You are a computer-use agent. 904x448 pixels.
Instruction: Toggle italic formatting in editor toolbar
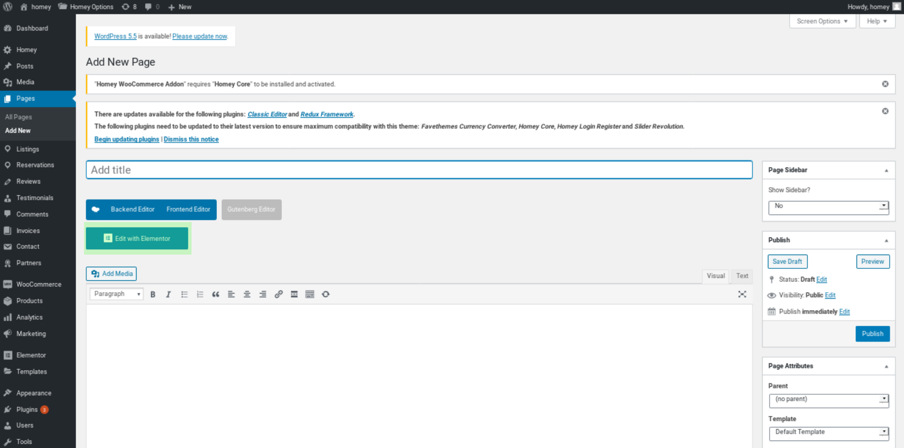(168, 294)
